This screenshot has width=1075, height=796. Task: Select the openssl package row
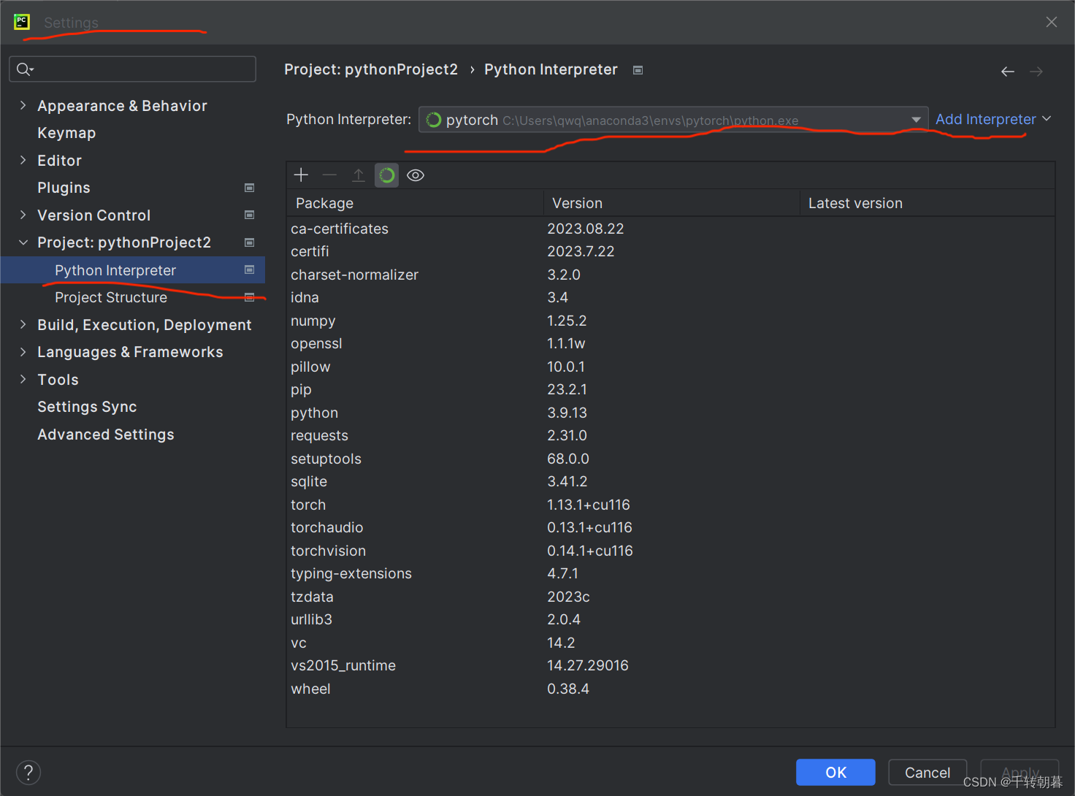coord(670,343)
